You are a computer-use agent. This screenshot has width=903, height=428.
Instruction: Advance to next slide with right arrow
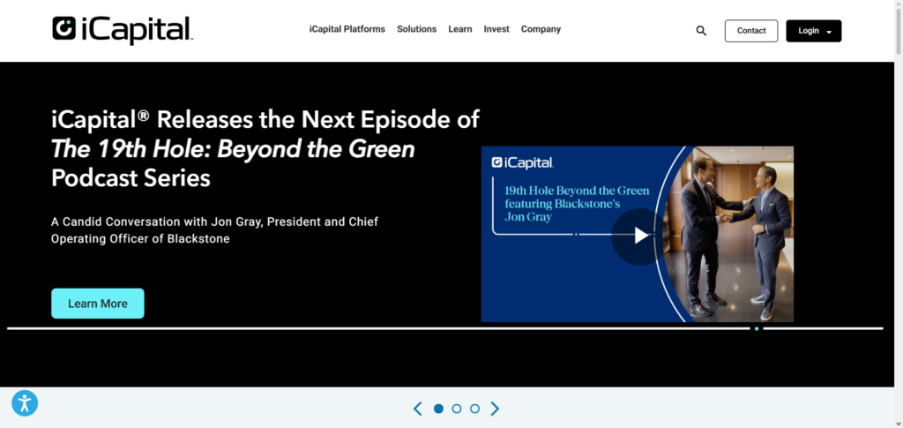click(x=495, y=409)
